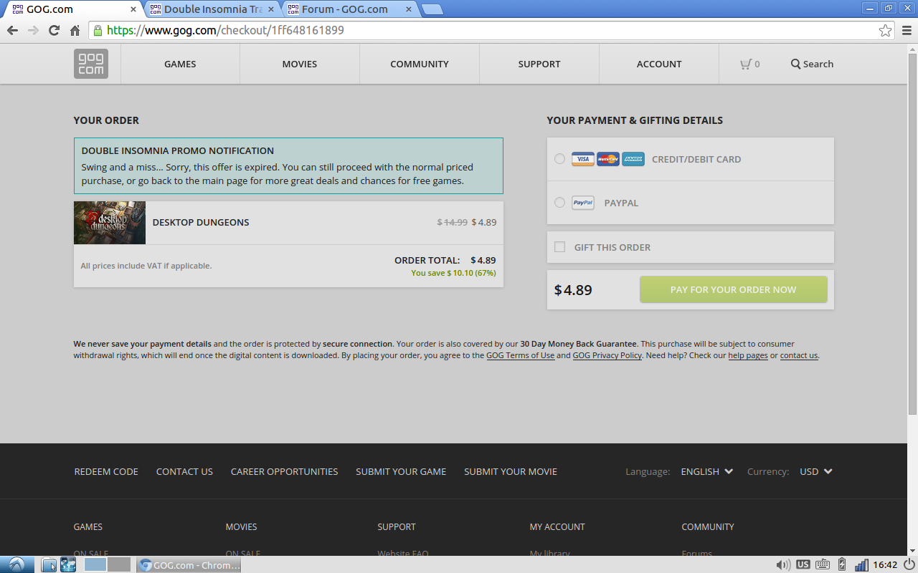
Task: Open a new browser tab
Action: [432, 9]
